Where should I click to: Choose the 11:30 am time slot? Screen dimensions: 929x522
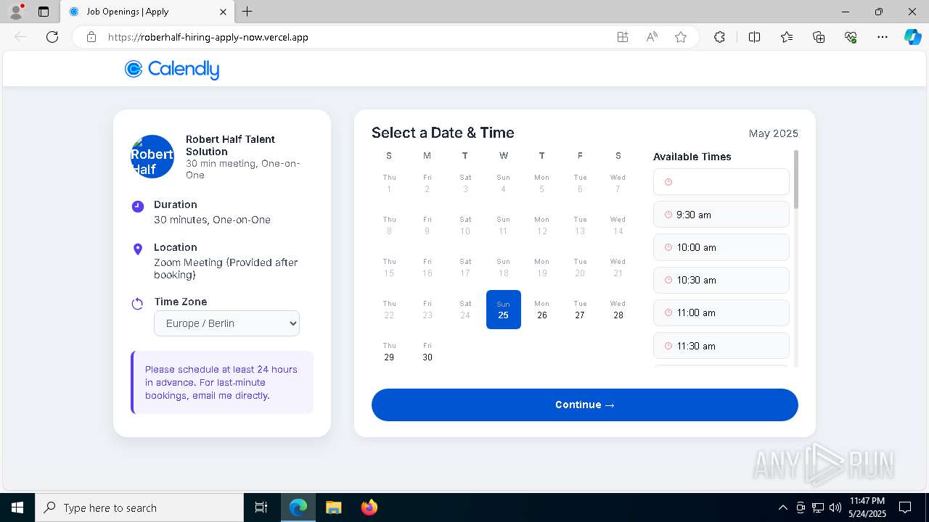coord(721,346)
